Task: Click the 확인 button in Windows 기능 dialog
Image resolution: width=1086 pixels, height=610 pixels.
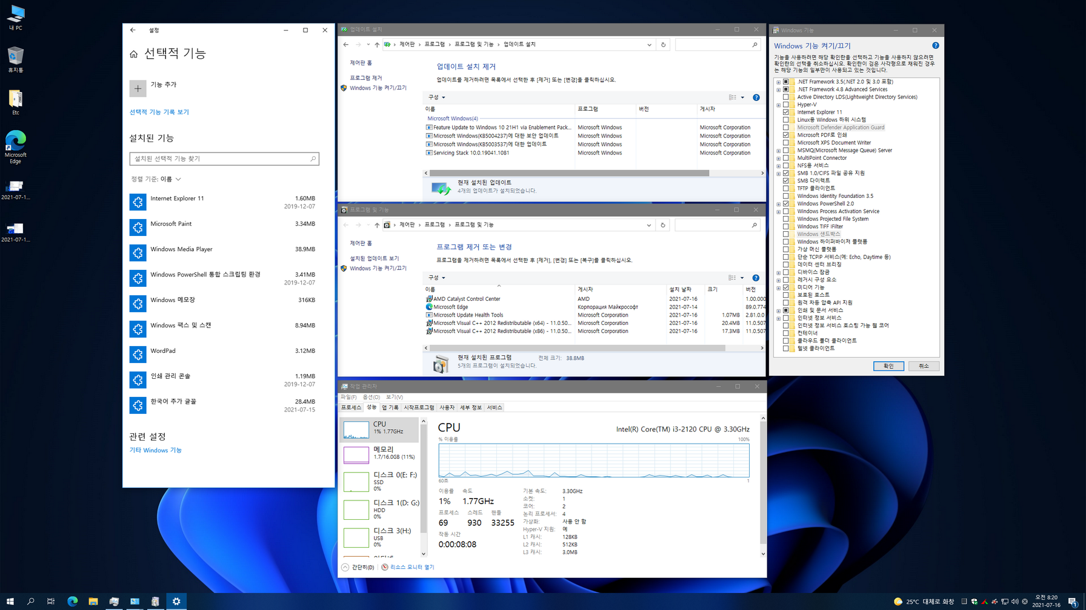Action: tap(888, 366)
